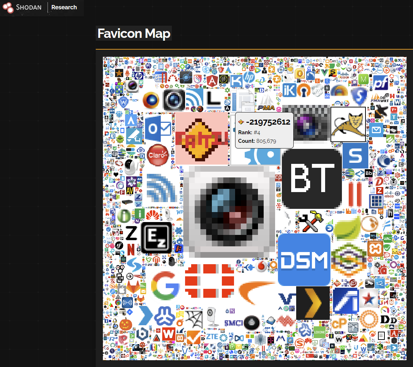Click the two red vertical bars favicon

[355, 194]
